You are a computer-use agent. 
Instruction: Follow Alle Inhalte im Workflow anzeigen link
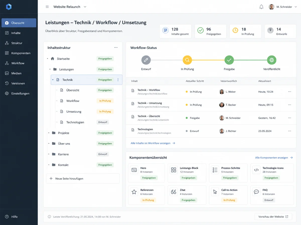[153, 143]
